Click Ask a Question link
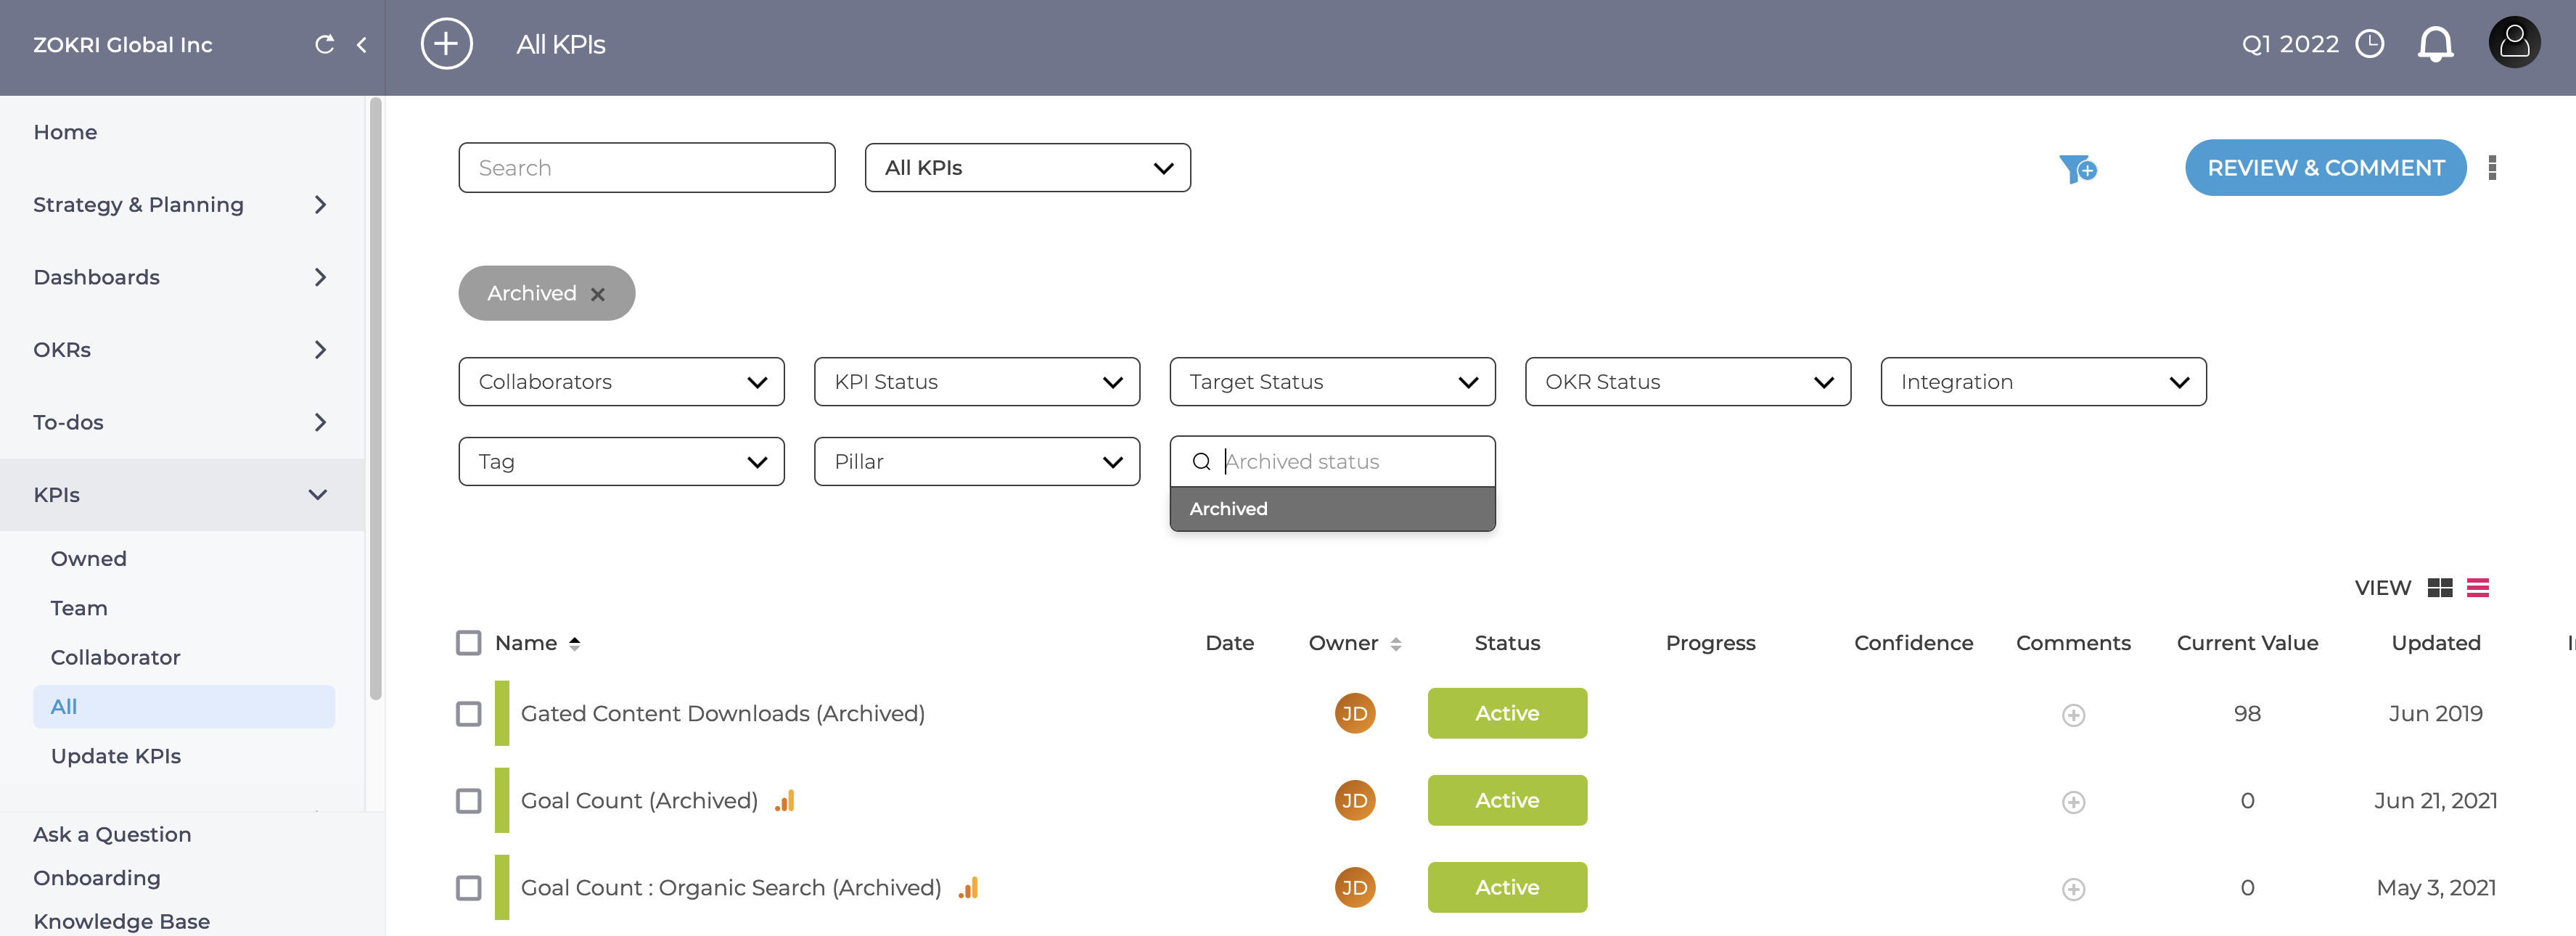The height and width of the screenshot is (936, 2576). (112, 835)
